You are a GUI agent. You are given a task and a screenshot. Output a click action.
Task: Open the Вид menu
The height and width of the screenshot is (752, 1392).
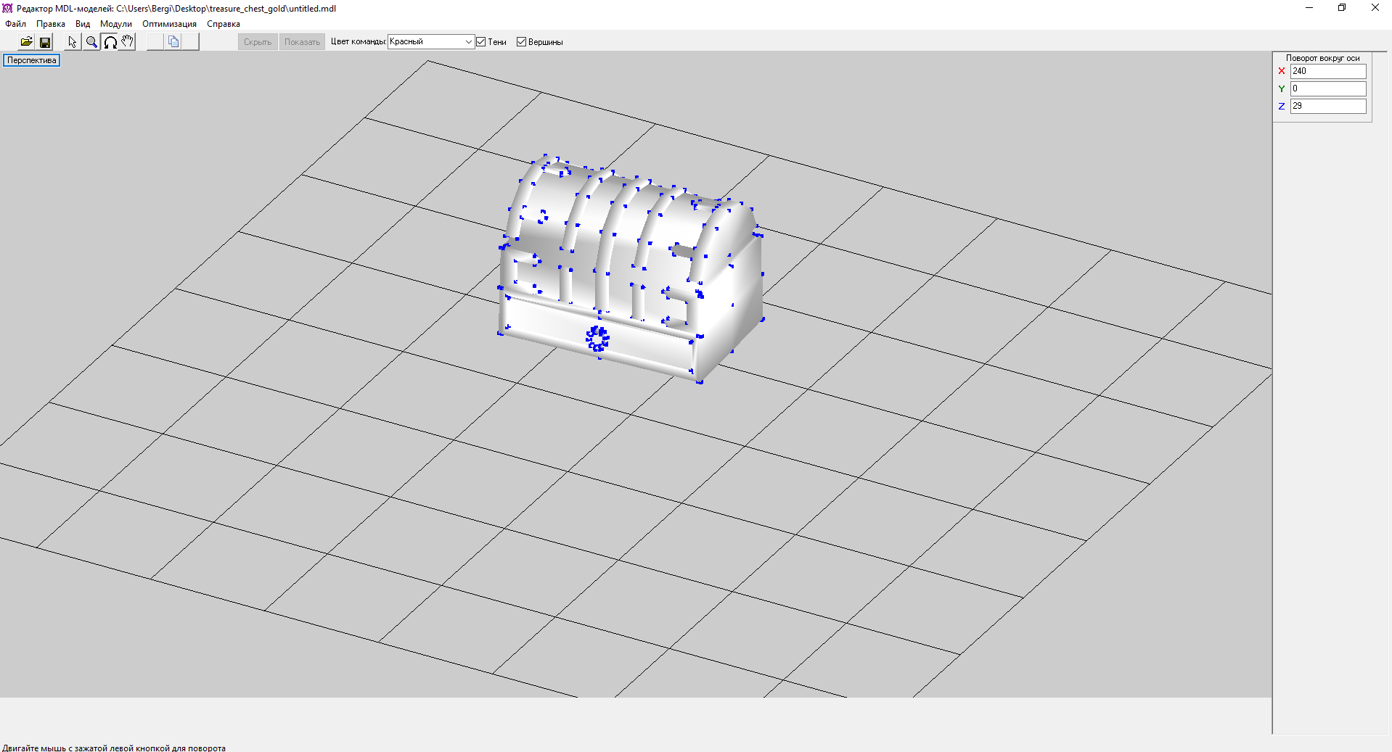83,24
